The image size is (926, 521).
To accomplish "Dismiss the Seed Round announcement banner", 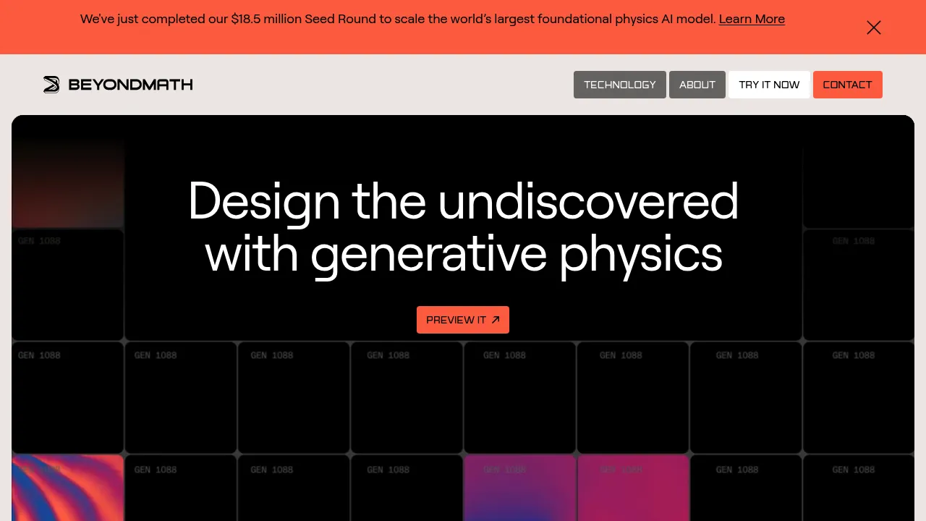I will click(x=874, y=27).
